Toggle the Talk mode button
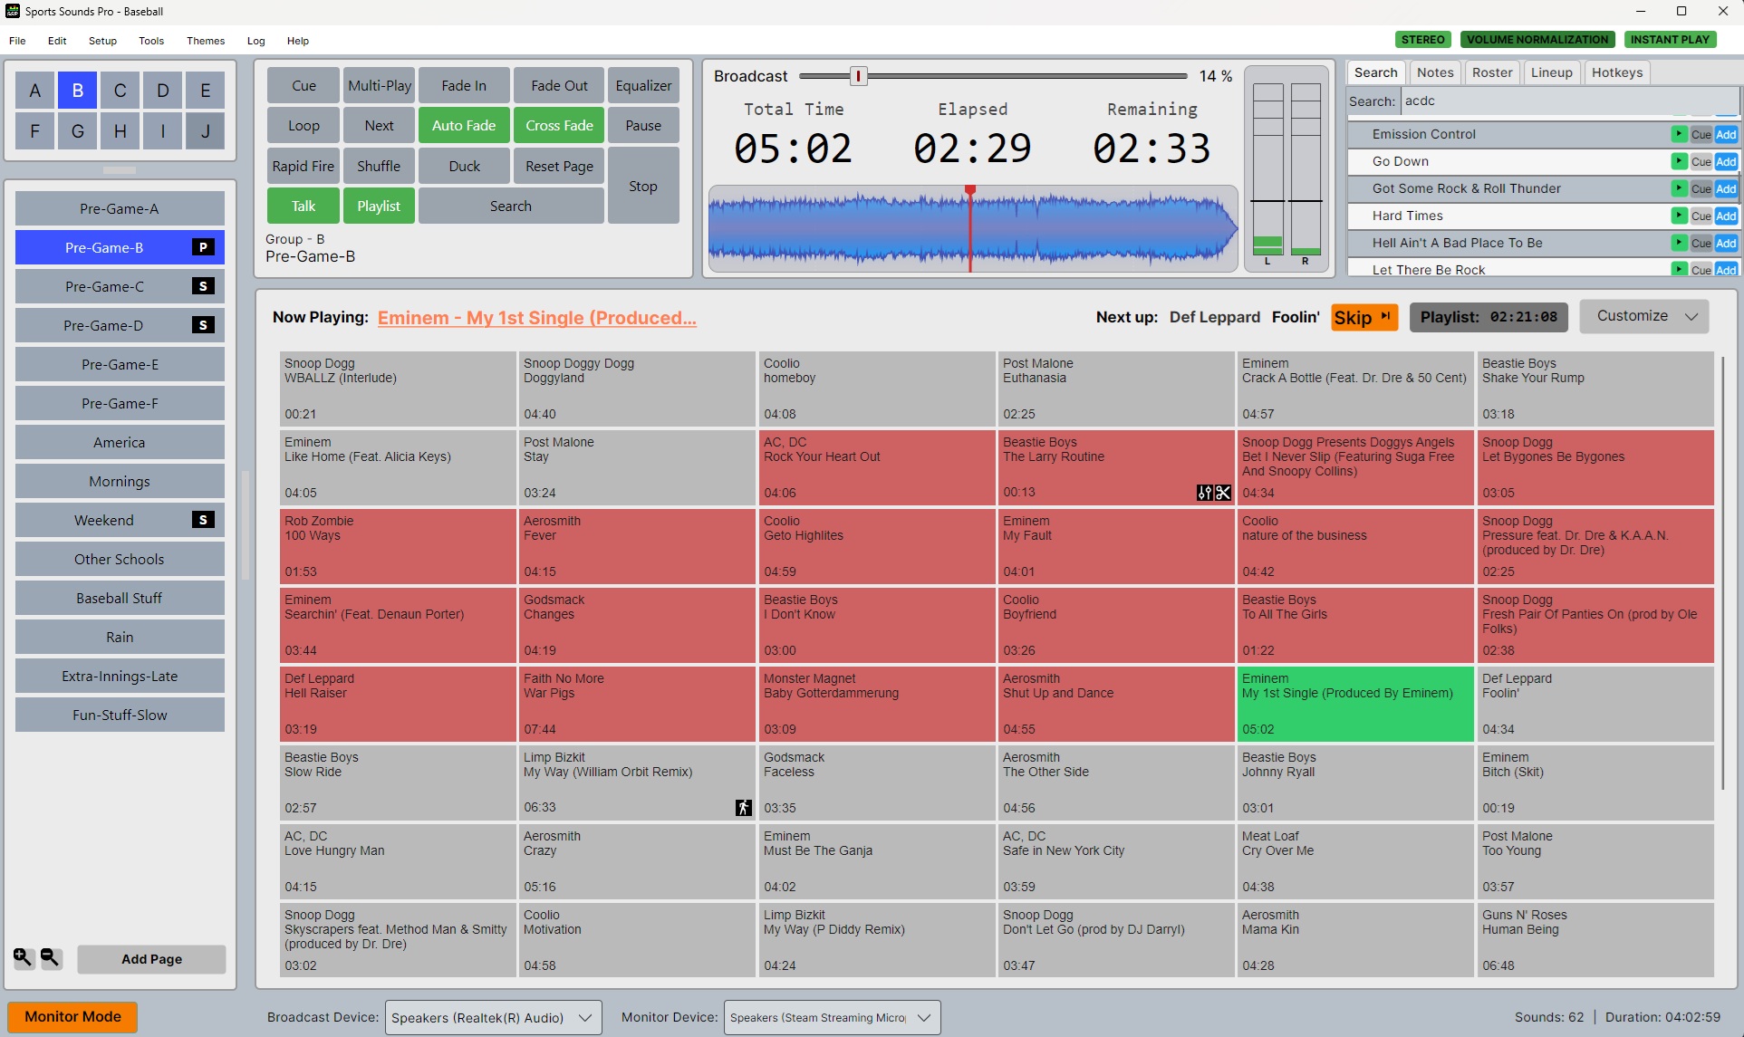The width and height of the screenshot is (1744, 1037). coord(304,206)
